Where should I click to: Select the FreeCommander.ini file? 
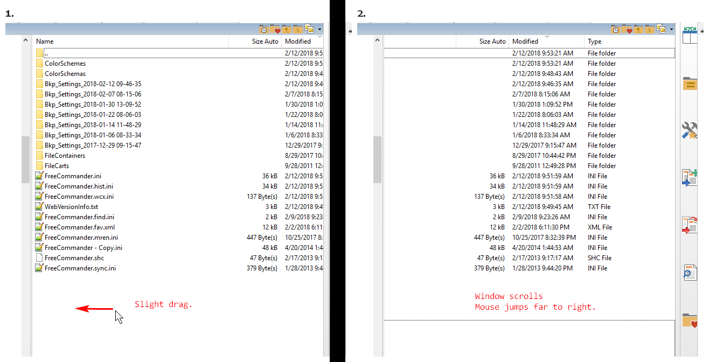coord(72,176)
